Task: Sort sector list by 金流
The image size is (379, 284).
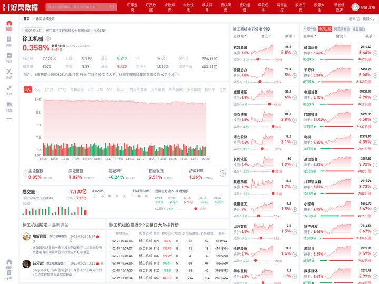Action: coord(341,36)
